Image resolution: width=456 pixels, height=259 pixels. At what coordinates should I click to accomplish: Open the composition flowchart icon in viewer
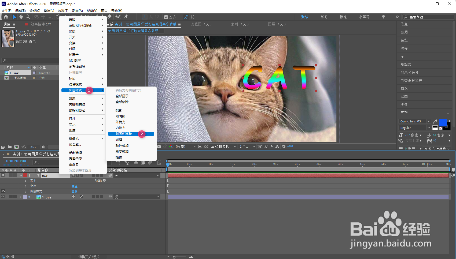[x=277, y=147]
